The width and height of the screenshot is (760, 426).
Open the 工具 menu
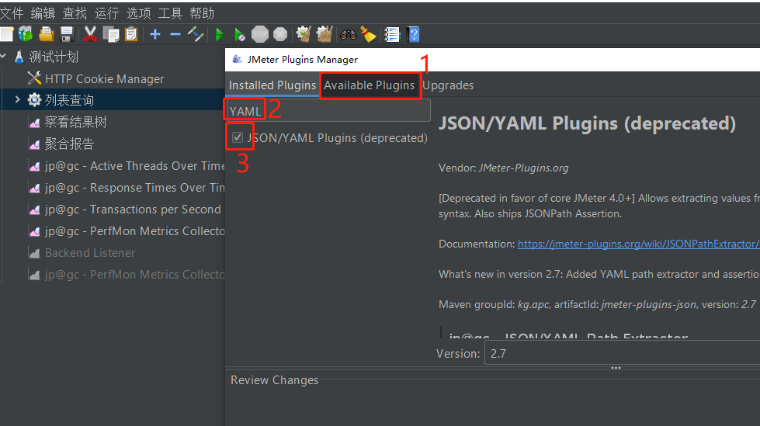pos(170,13)
